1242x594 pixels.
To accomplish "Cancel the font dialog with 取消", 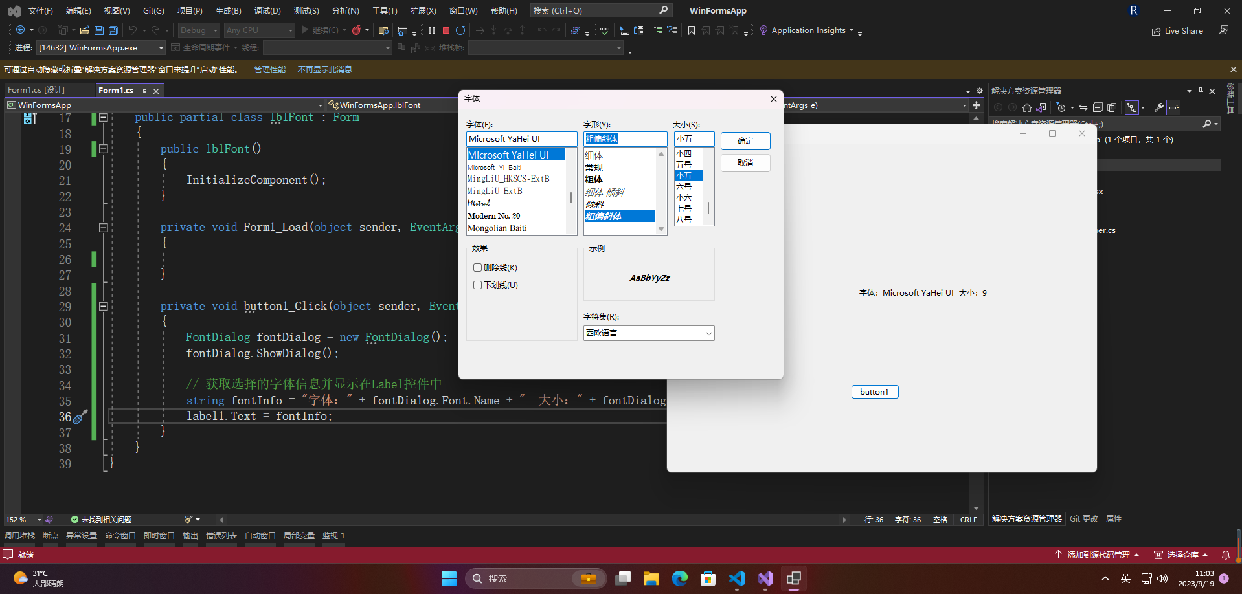I will pyautogui.click(x=745, y=163).
